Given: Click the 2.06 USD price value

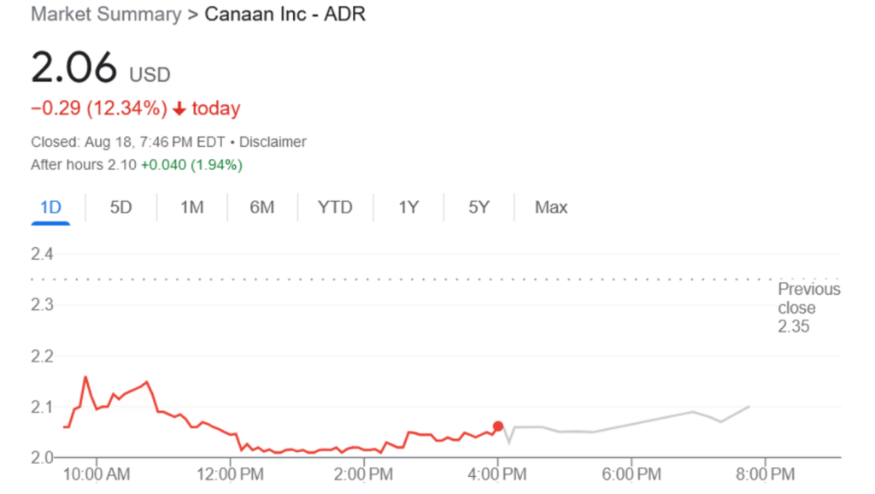Looking at the screenshot, I should (x=74, y=68).
